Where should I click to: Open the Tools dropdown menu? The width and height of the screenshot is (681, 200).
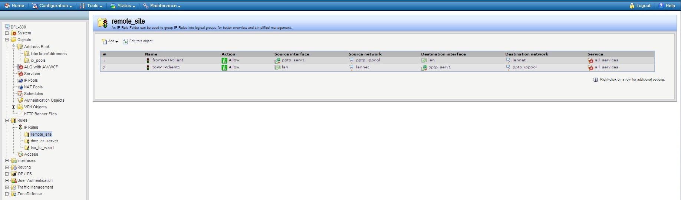[91, 6]
